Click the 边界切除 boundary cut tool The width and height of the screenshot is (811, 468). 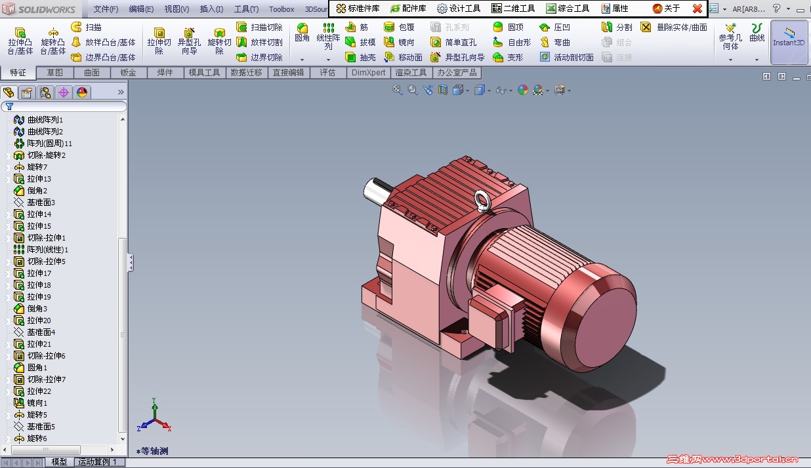(x=259, y=58)
